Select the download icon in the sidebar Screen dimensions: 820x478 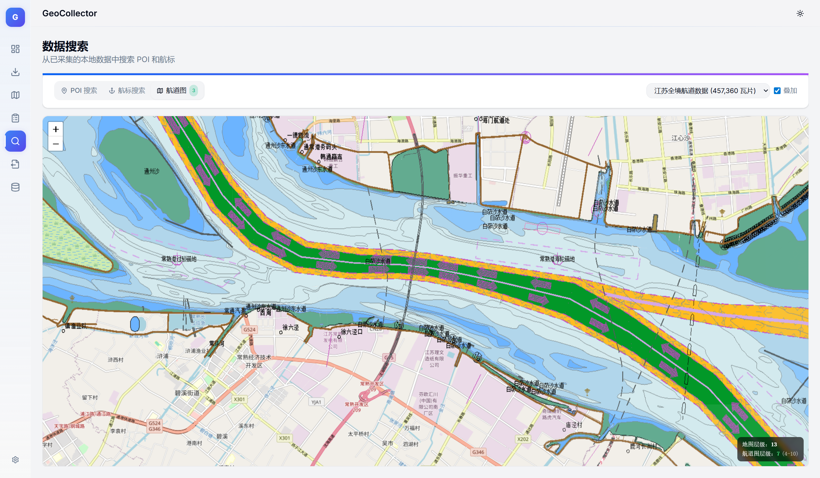pyautogui.click(x=15, y=72)
